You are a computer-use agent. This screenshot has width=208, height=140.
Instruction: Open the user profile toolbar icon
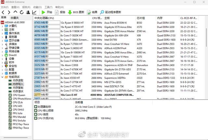point(28,12)
